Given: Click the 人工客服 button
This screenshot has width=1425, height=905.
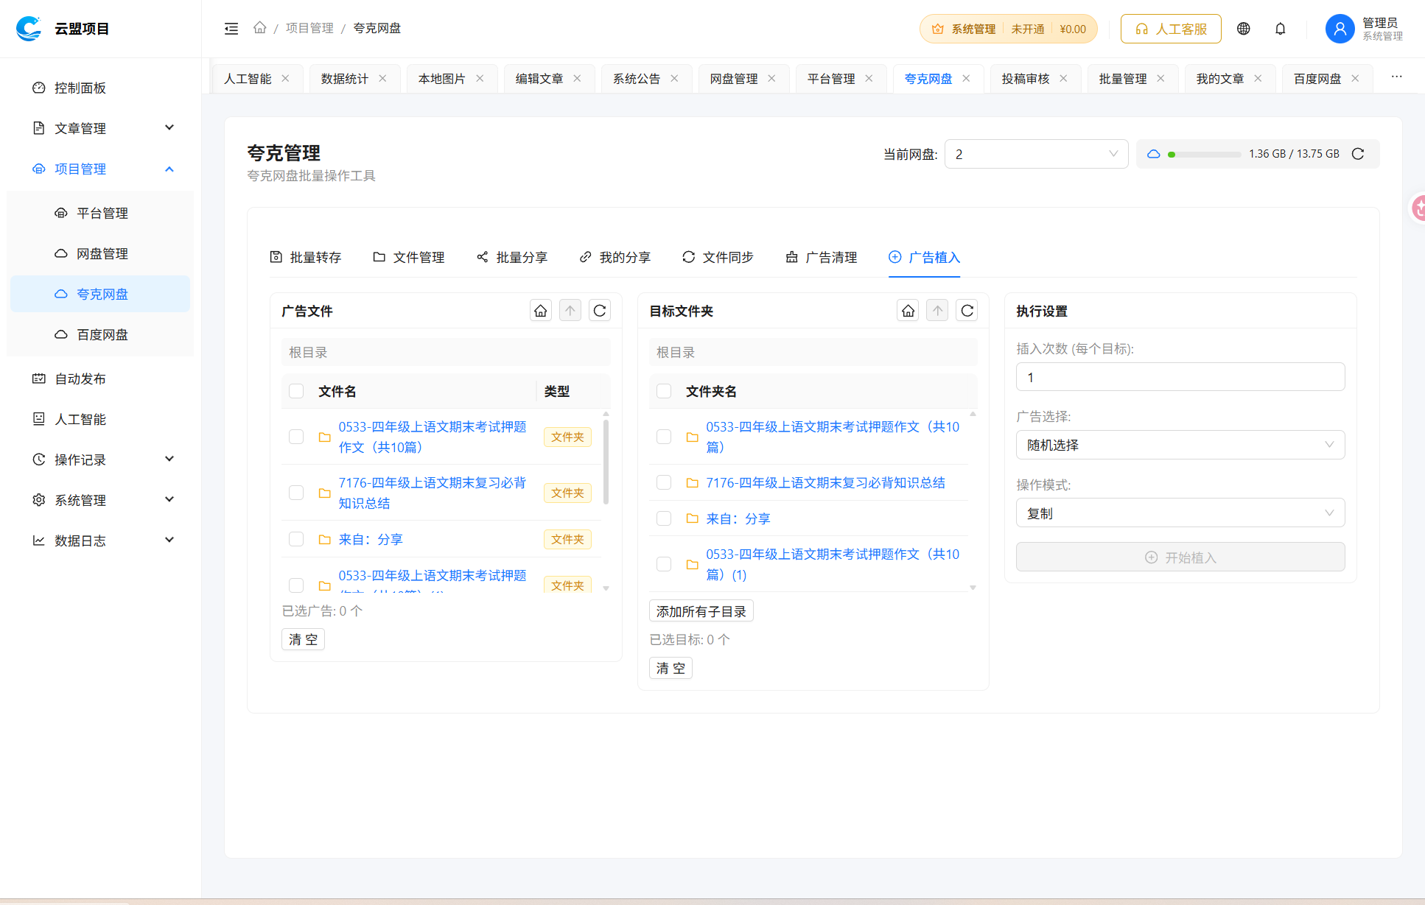Looking at the screenshot, I should (x=1171, y=29).
